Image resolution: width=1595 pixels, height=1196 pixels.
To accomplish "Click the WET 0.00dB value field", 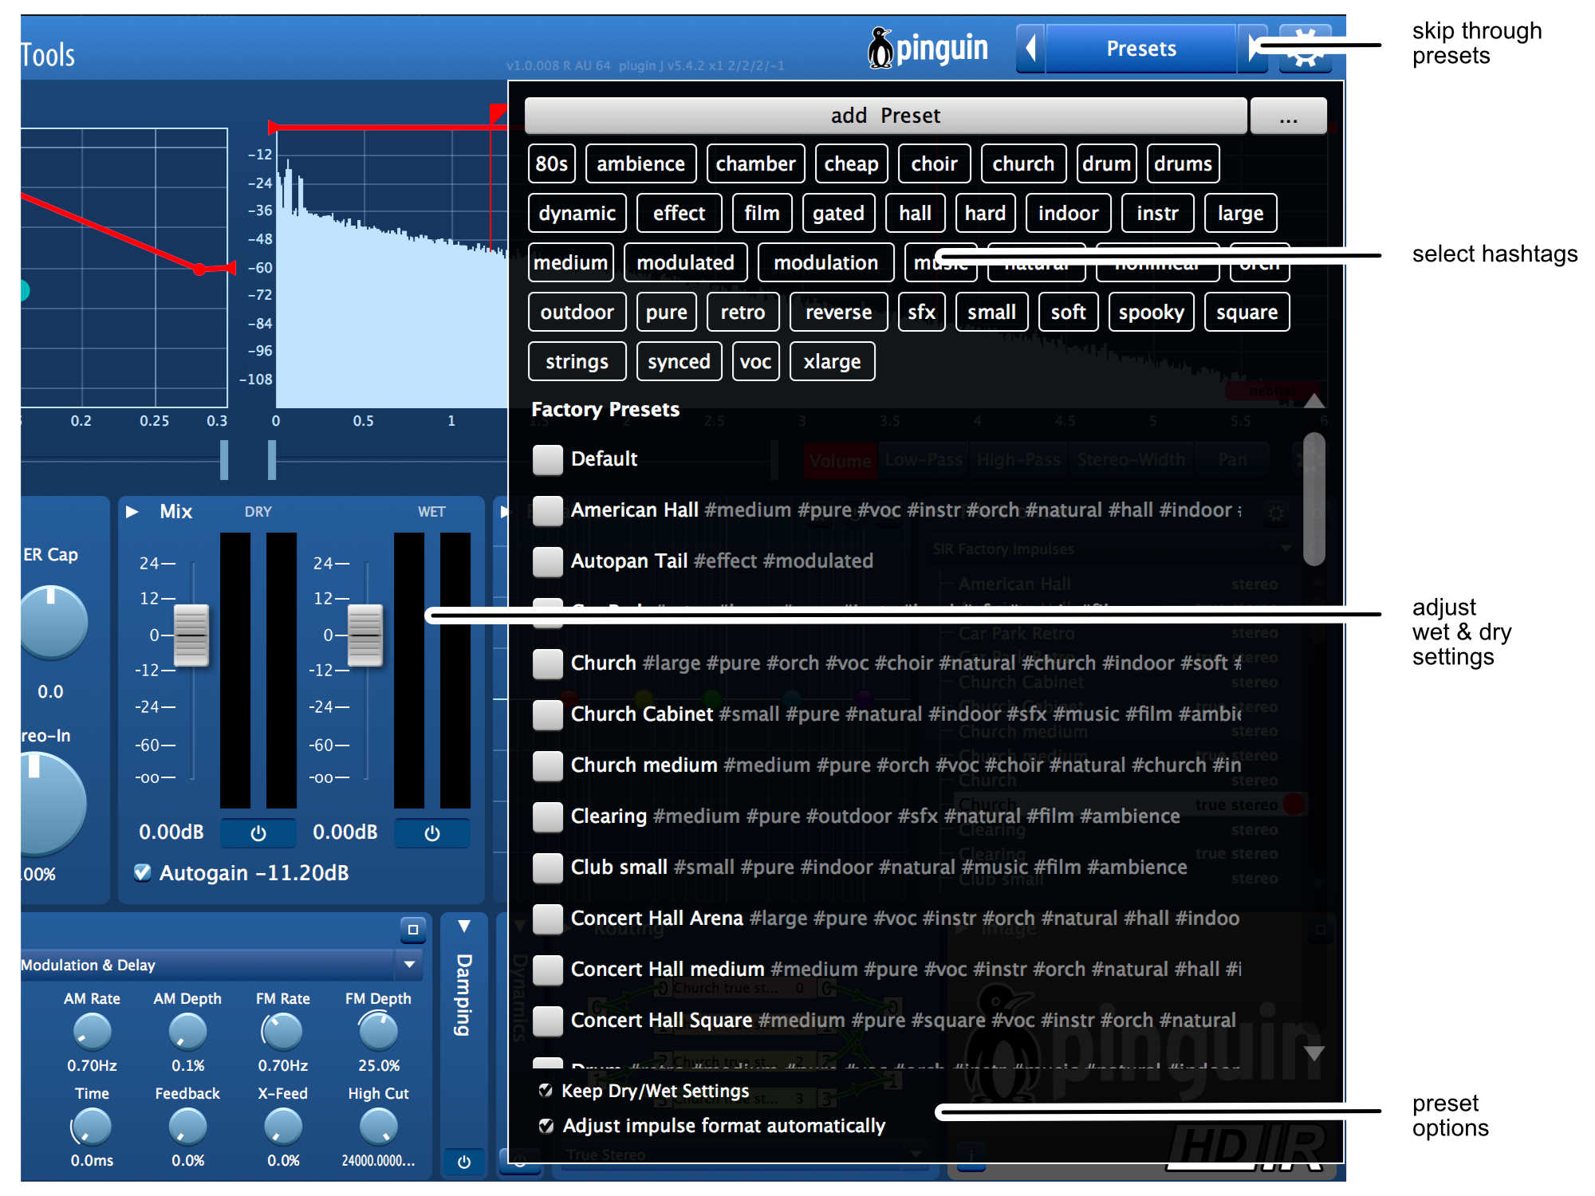I will tap(345, 832).
